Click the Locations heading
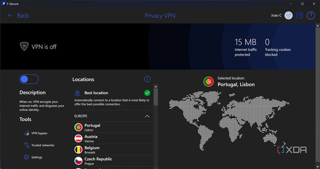The width and height of the screenshot is (320, 169). tap(83, 79)
